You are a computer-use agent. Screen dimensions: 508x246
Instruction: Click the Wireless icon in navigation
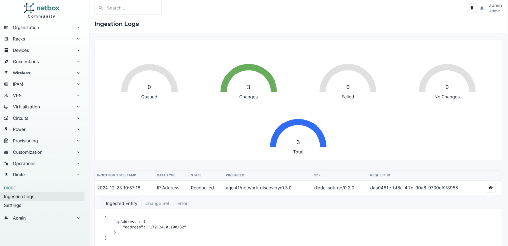6,73
